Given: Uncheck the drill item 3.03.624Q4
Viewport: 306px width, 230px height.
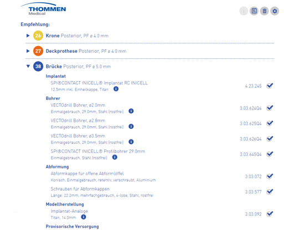Looking at the screenshot, I should point(270,108).
